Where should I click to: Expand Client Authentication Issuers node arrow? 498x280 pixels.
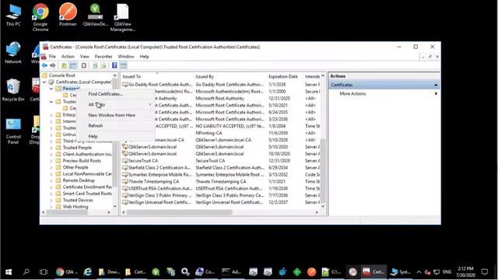[x=51, y=154]
